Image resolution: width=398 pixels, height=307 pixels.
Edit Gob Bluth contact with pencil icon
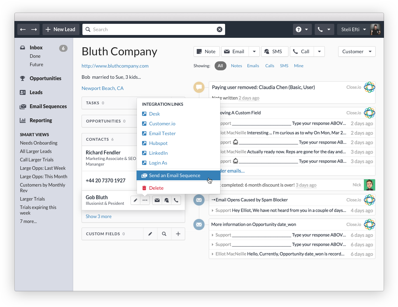[135, 200]
